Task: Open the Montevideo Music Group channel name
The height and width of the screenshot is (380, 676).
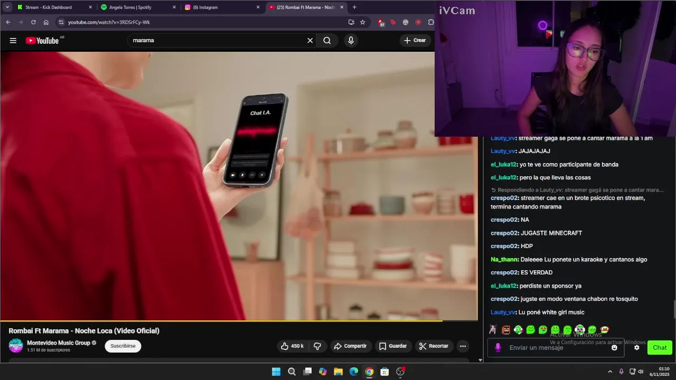Action: tap(59, 343)
